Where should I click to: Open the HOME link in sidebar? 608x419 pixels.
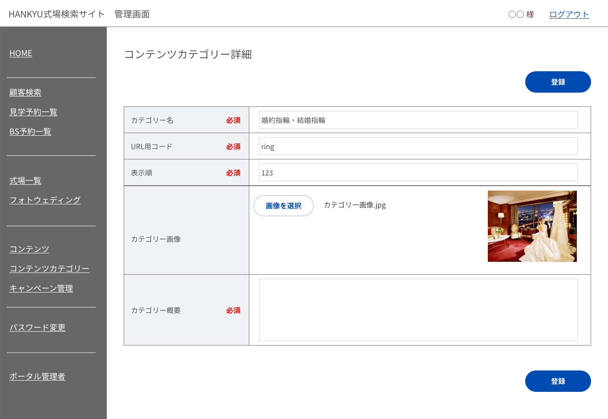click(x=21, y=53)
